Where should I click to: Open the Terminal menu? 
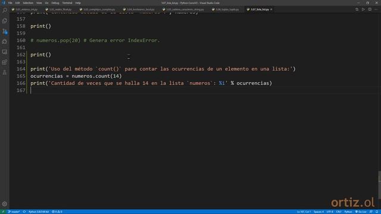click(67, 3)
